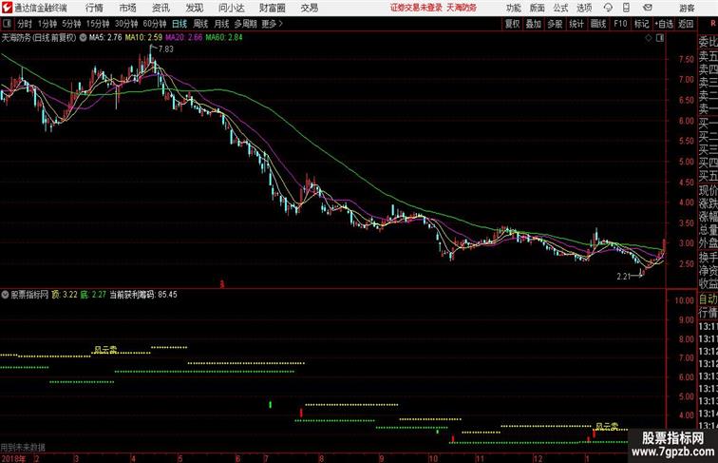The height and width of the screenshot is (463, 718).
Task: Click the MA5: 2.76 value label
Action: click(x=105, y=38)
